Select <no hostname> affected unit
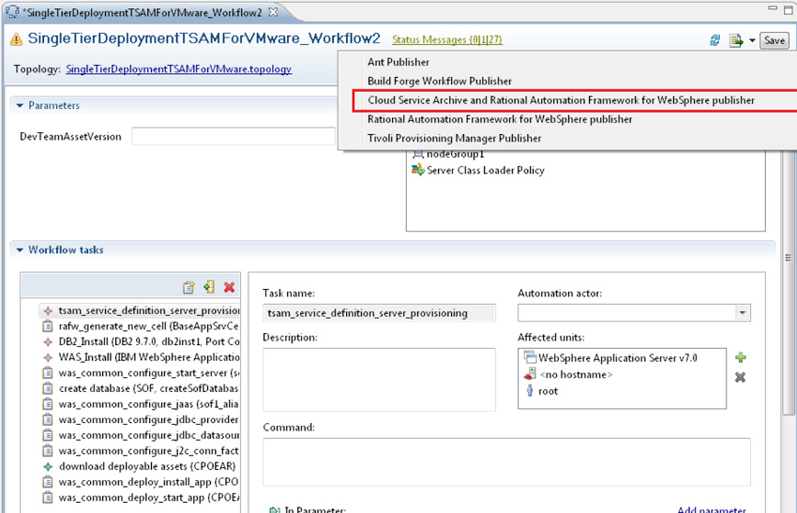The height and width of the screenshot is (513, 797). click(x=576, y=375)
